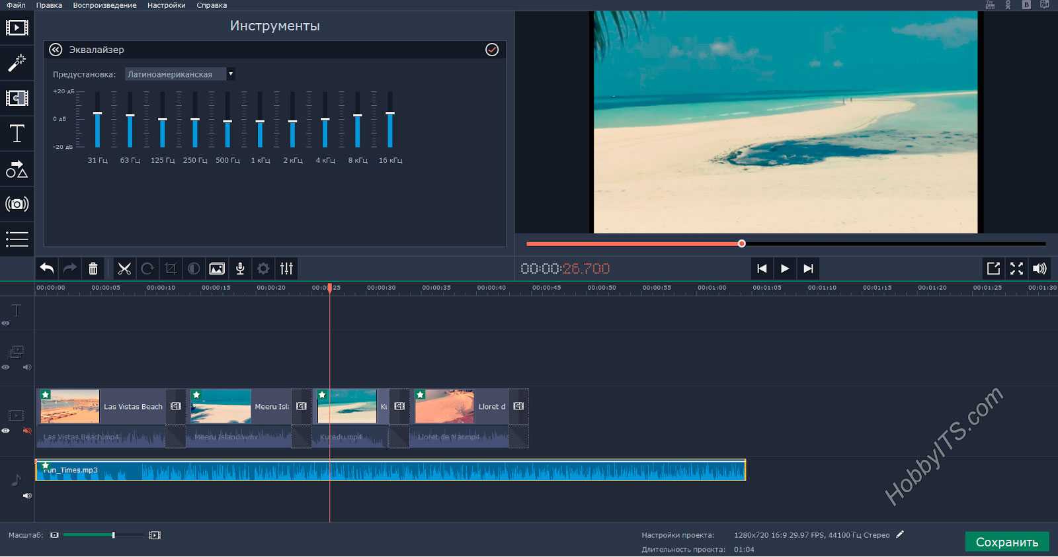Click the 00:00:26.700 timecode display
1058x557 pixels.
[565, 269]
